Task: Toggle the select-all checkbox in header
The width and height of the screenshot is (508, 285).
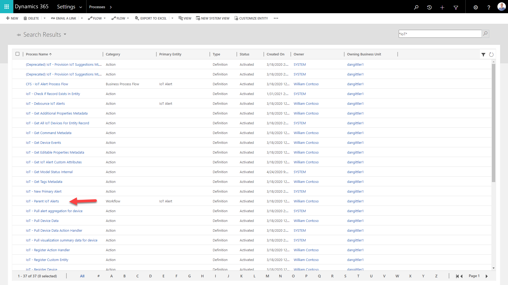Action: click(17, 54)
